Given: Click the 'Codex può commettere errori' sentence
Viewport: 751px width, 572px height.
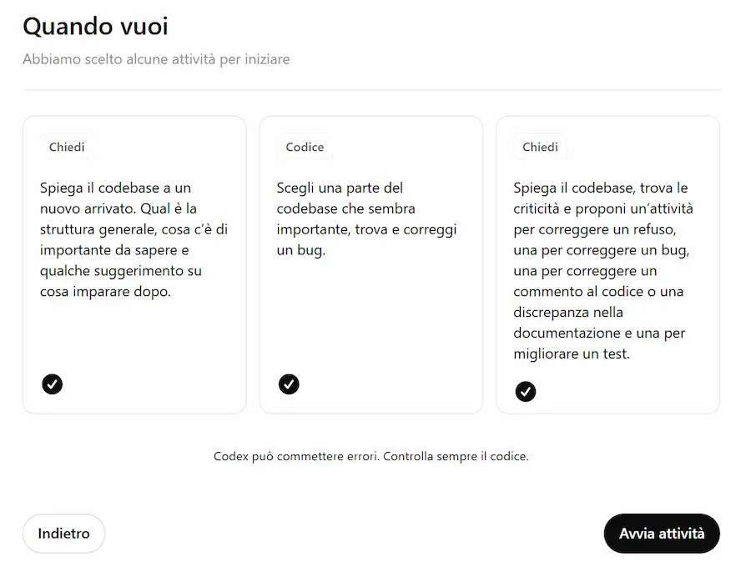Looking at the screenshot, I should pyautogui.click(x=296, y=456).
